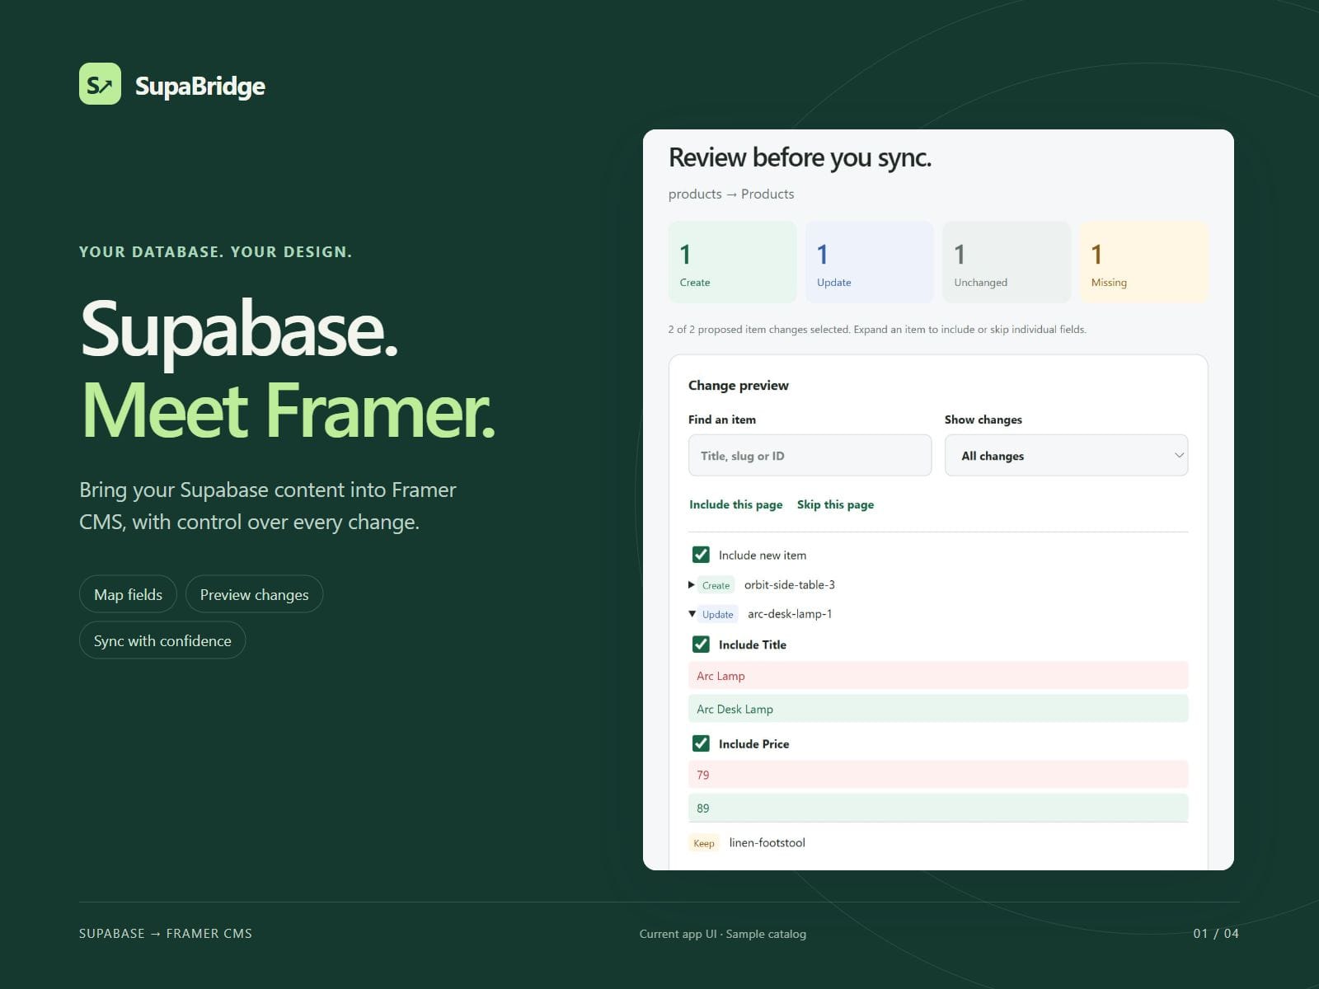Toggle the Include Price checkbox
Screen dimensions: 1319x989
click(x=701, y=743)
